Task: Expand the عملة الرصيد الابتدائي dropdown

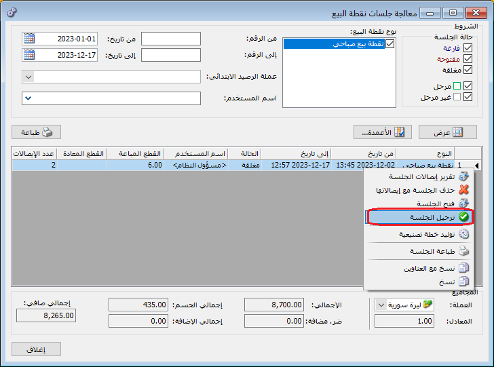Action: [x=28, y=77]
